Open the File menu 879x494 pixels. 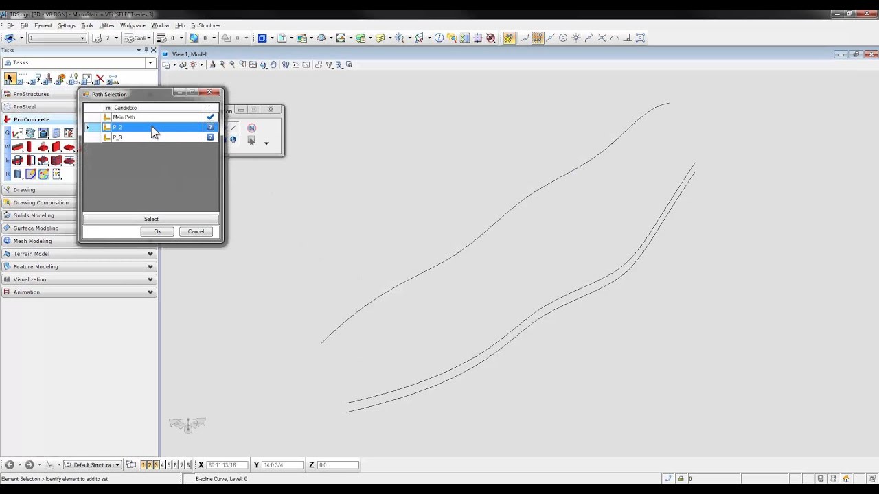[x=11, y=25]
